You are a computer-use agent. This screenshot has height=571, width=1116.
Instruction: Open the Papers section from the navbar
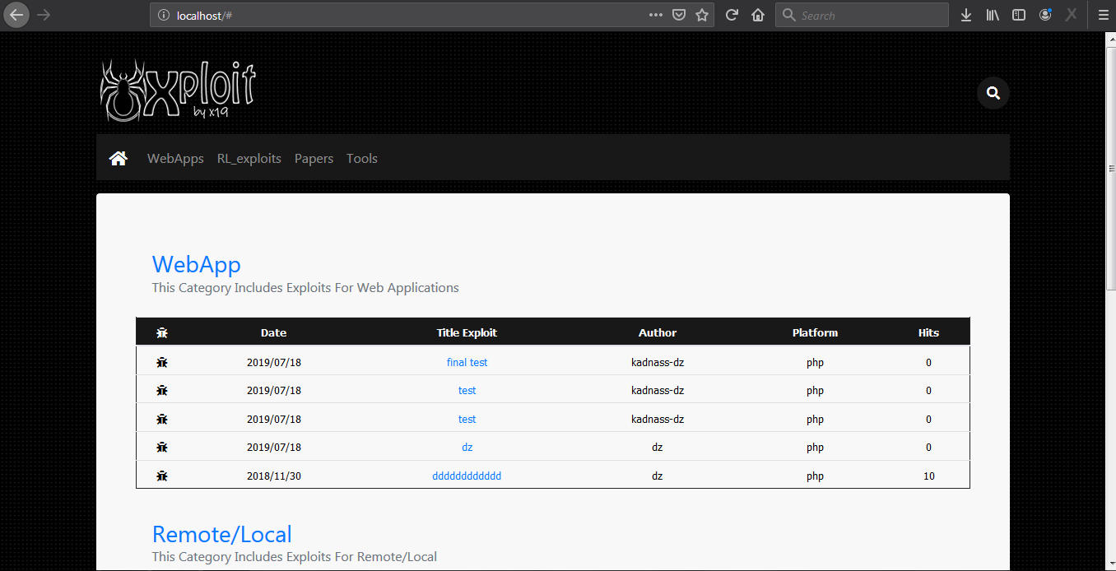click(x=314, y=158)
